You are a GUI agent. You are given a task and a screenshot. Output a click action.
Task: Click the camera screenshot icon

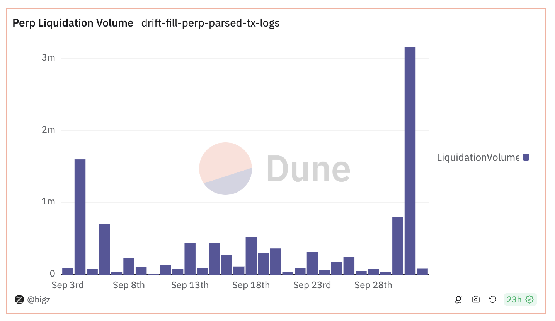coord(475,299)
